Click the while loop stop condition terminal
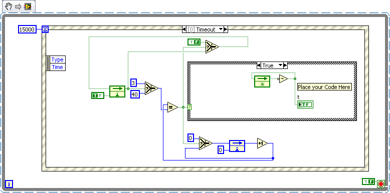Screen dimensions: 390x193 [x=381, y=184]
